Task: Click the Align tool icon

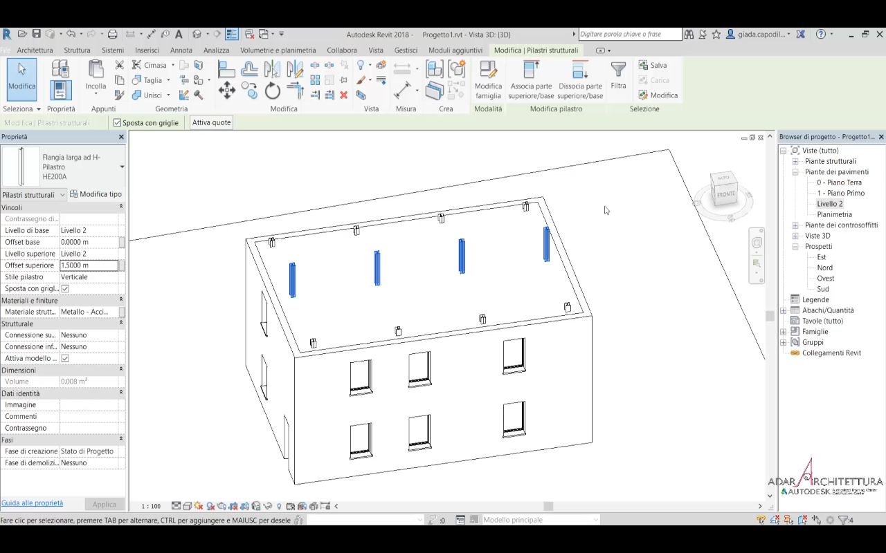Action: coord(226,68)
